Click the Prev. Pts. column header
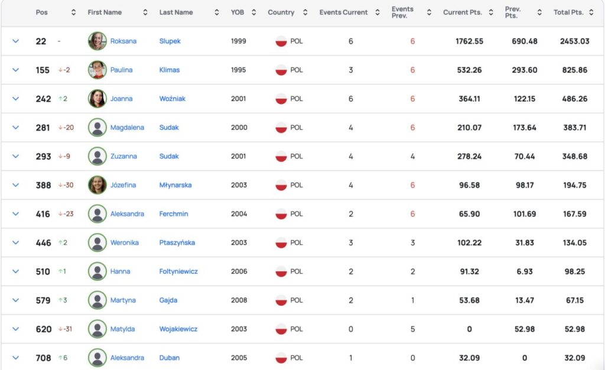The width and height of the screenshot is (605, 370). pos(513,12)
